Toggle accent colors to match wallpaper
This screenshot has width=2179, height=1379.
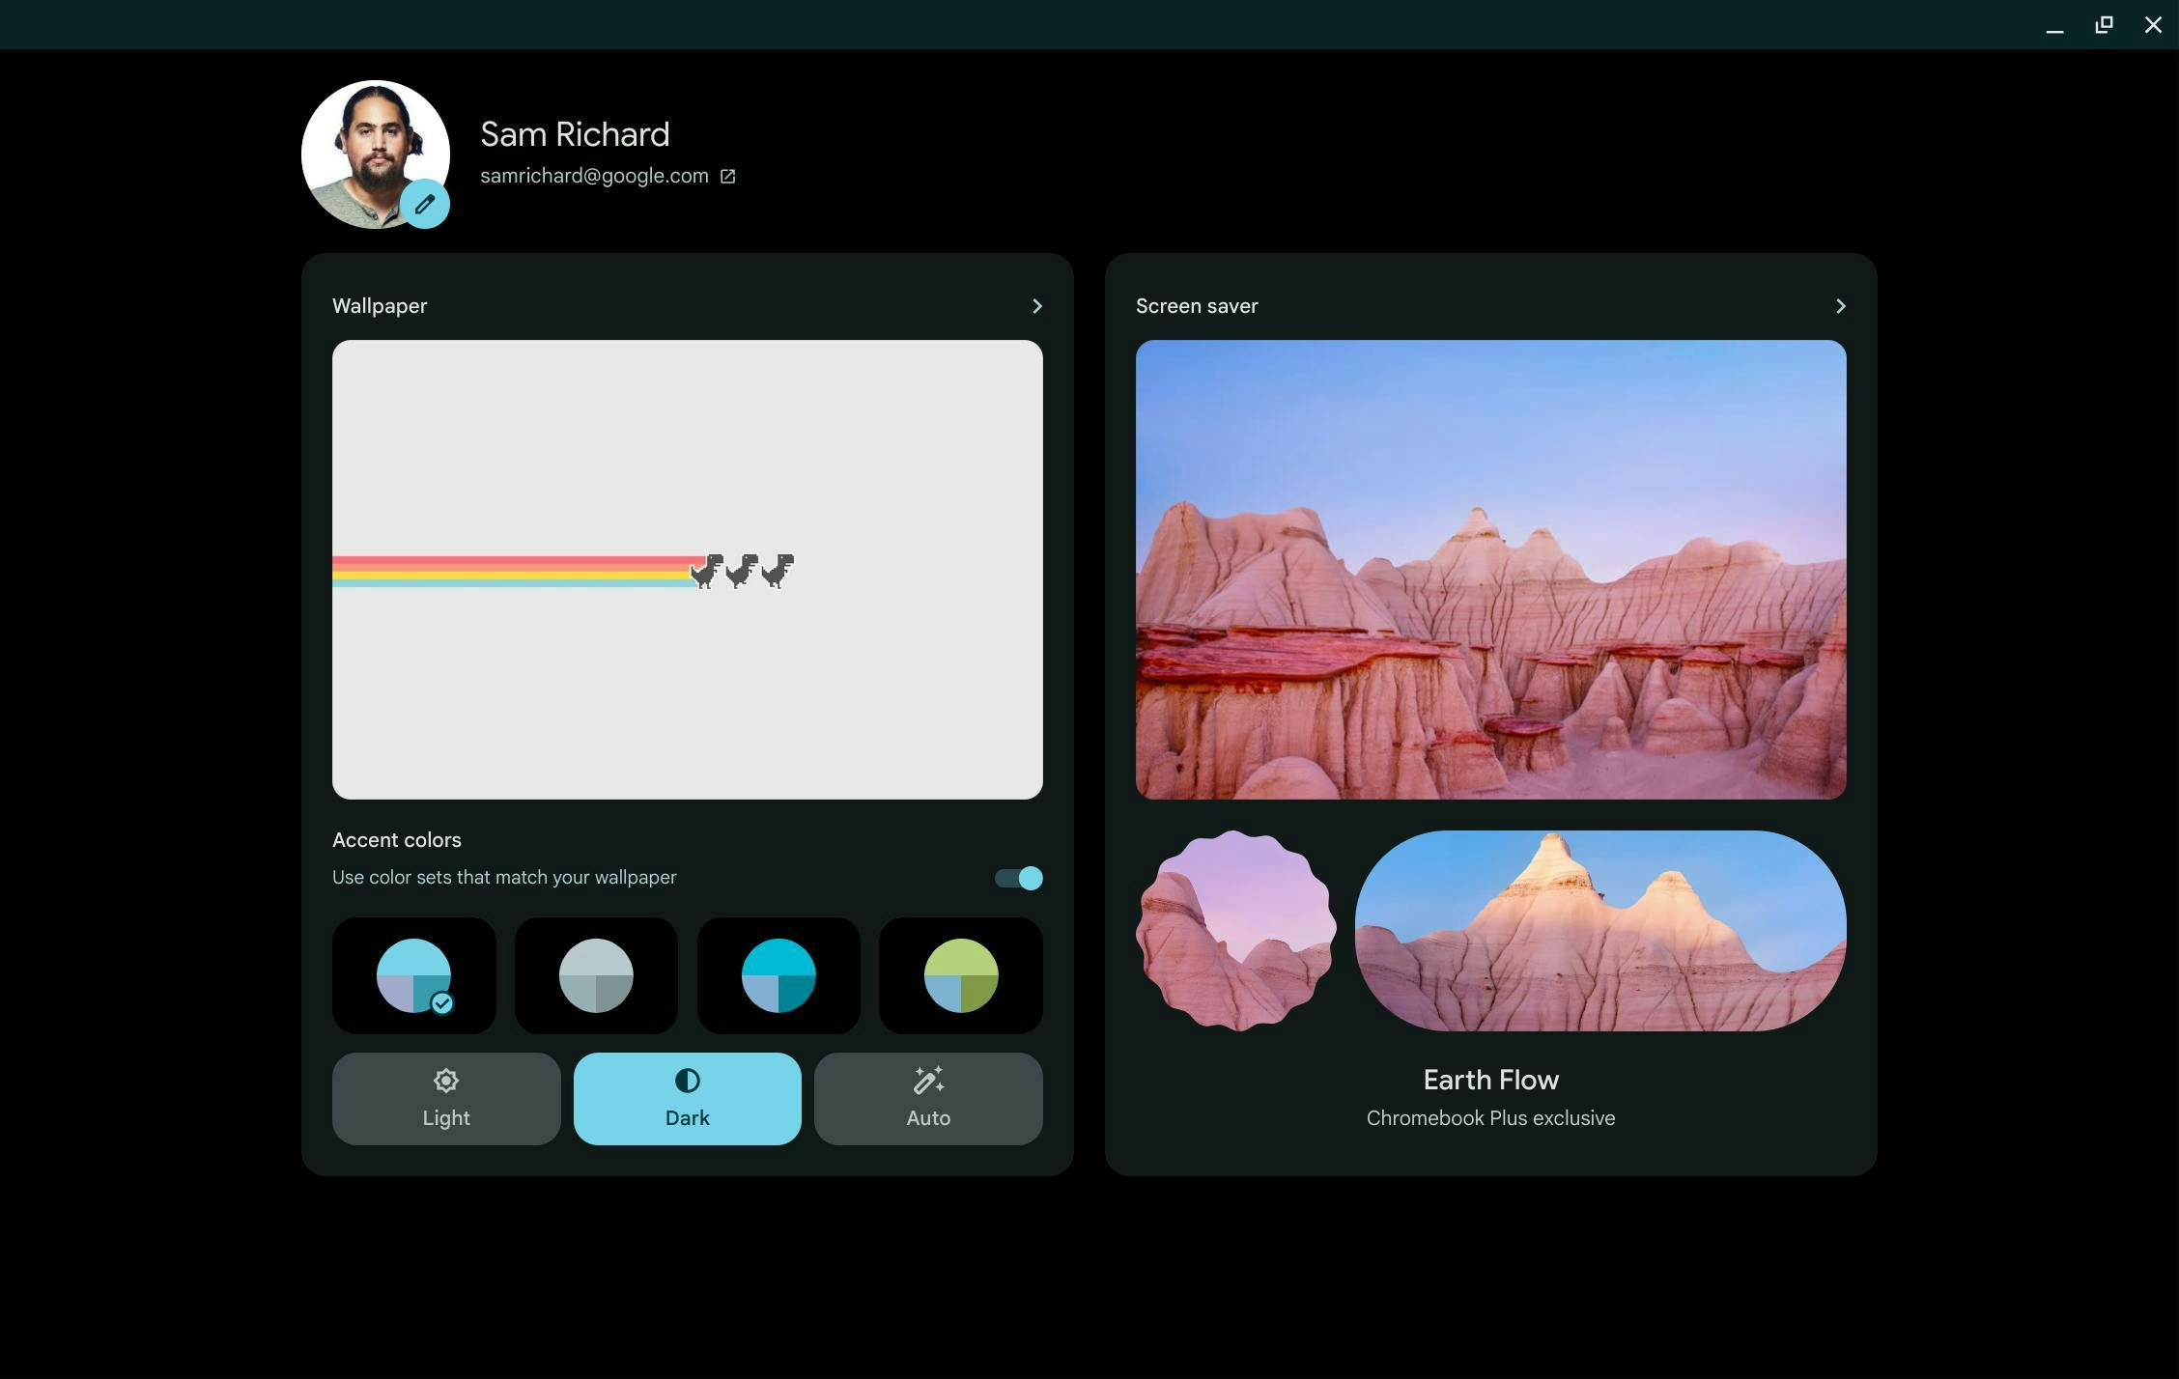pos(1018,877)
